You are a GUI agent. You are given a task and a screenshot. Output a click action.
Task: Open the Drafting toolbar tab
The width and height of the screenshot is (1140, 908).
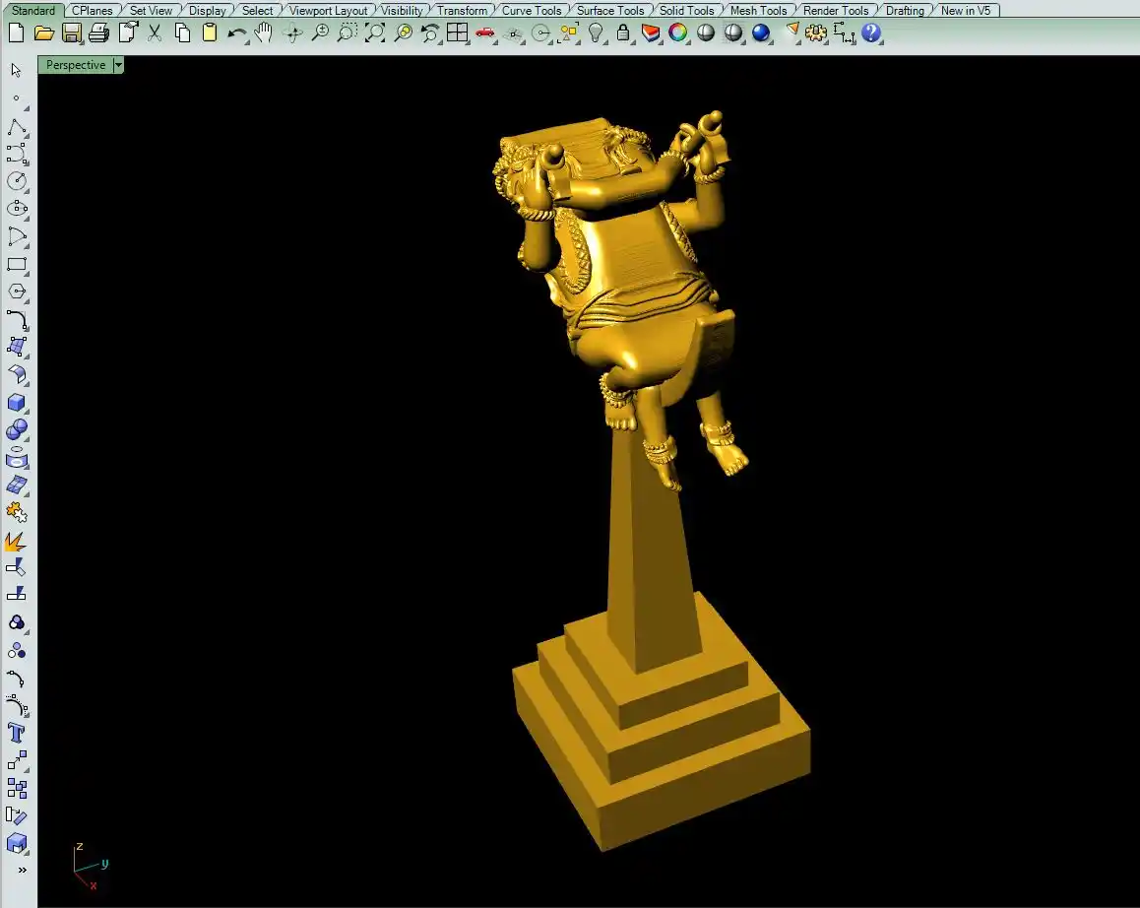tap(904, 11)
